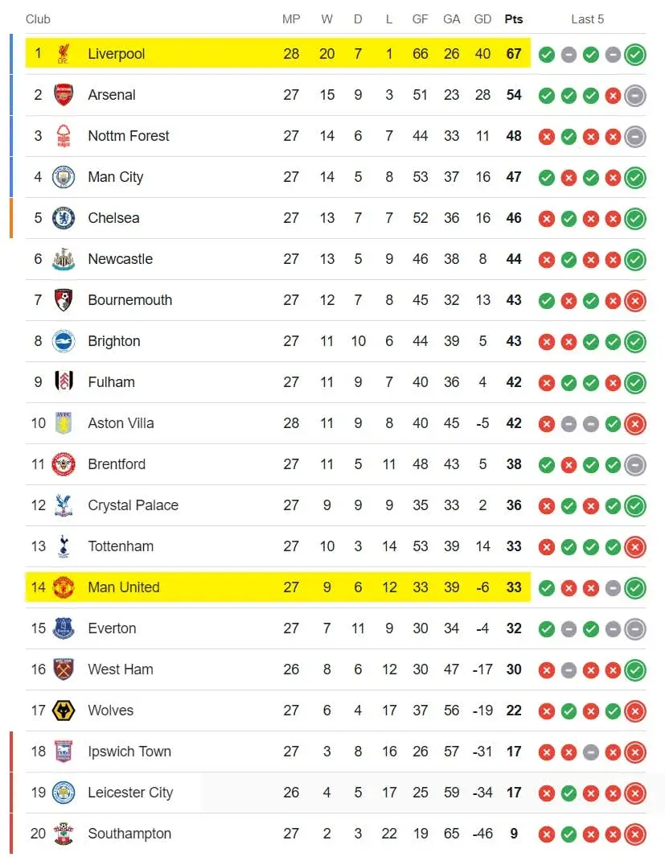The width and height of the screenshot is (665, 861).
Task: Click Southampton's latest loss result icon
Action: tap(634, 834)
